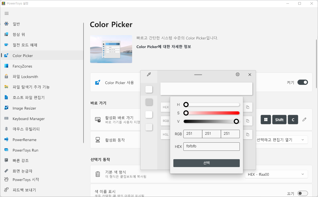Select the 파일 탐색기 추가 기능 icon
This screenshot has width=318, height=197.
click(7, 87)
